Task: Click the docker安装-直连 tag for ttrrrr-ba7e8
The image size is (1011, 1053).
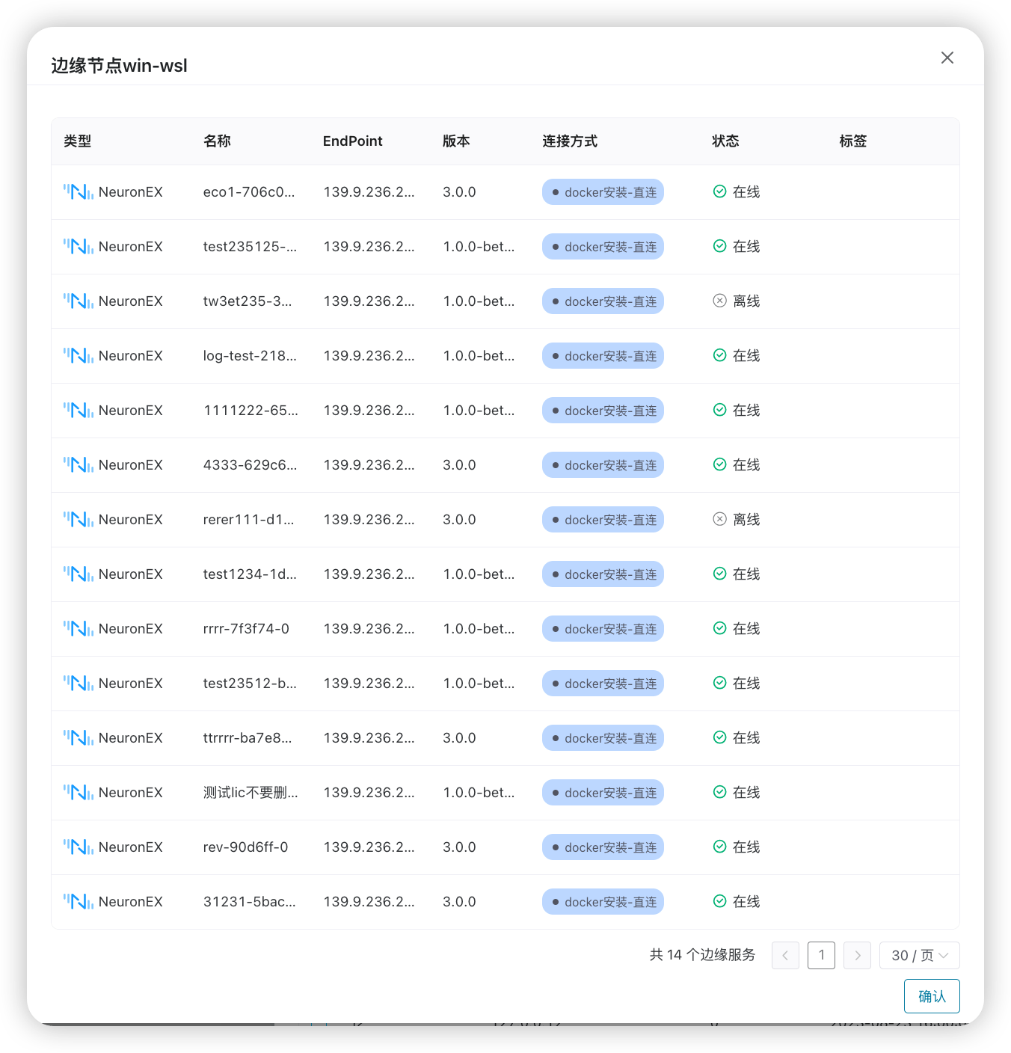Action: click(x=603, y=737)
